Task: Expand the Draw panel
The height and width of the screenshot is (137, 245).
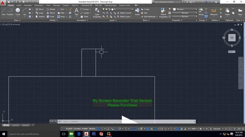Action: tap(17, 20)
